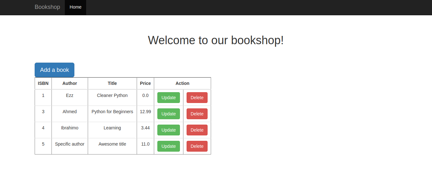
Task: Select the author name Ezz
Action: pos(70,95)
